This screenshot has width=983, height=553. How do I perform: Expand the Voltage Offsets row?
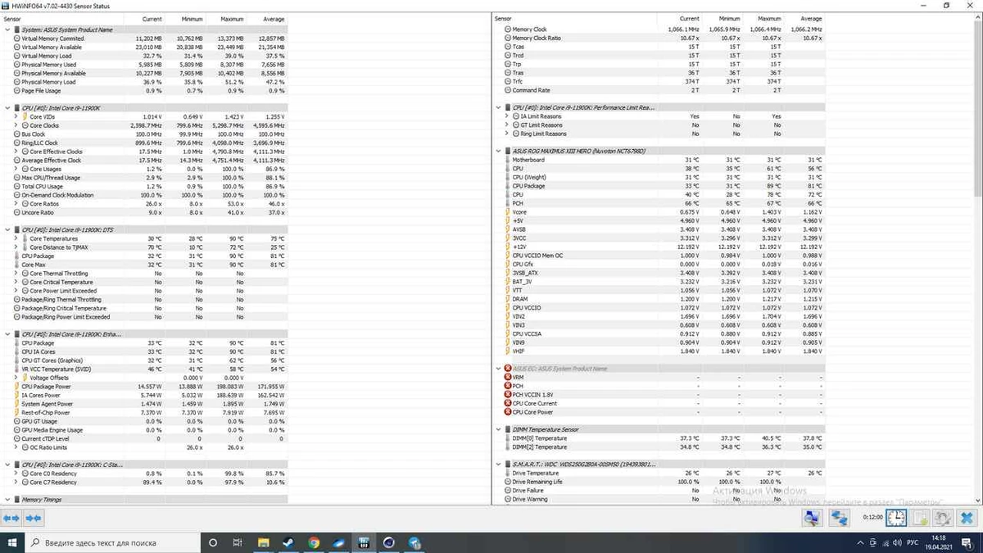(x=16, y=378)
